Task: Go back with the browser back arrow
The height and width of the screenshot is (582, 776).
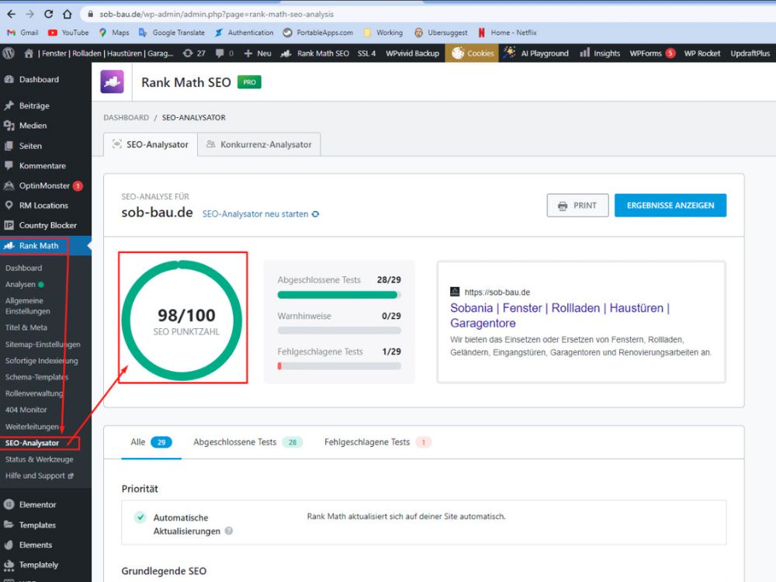Action: (x=11, y=14)
